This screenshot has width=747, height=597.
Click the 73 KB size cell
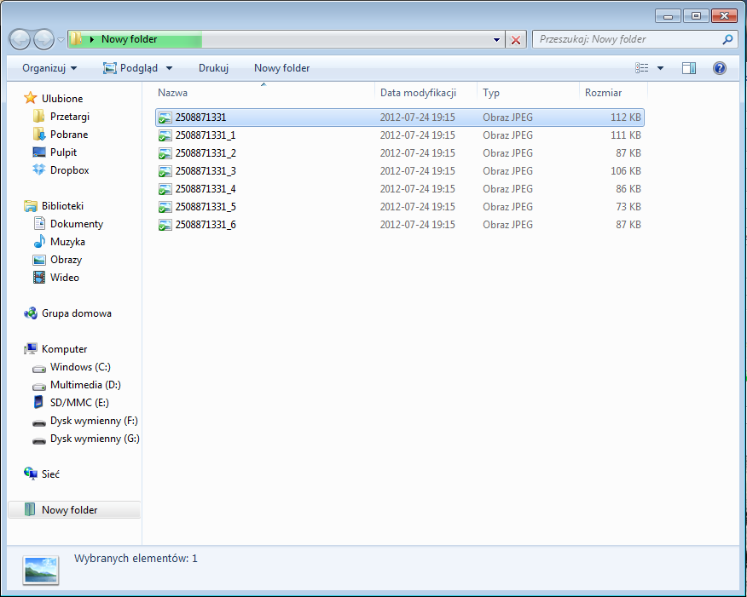pos(628,206)
